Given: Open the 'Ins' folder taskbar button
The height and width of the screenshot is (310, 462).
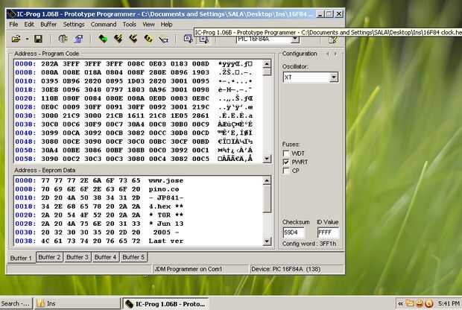Looking at the screenshot, I should [x=77, y=303].
